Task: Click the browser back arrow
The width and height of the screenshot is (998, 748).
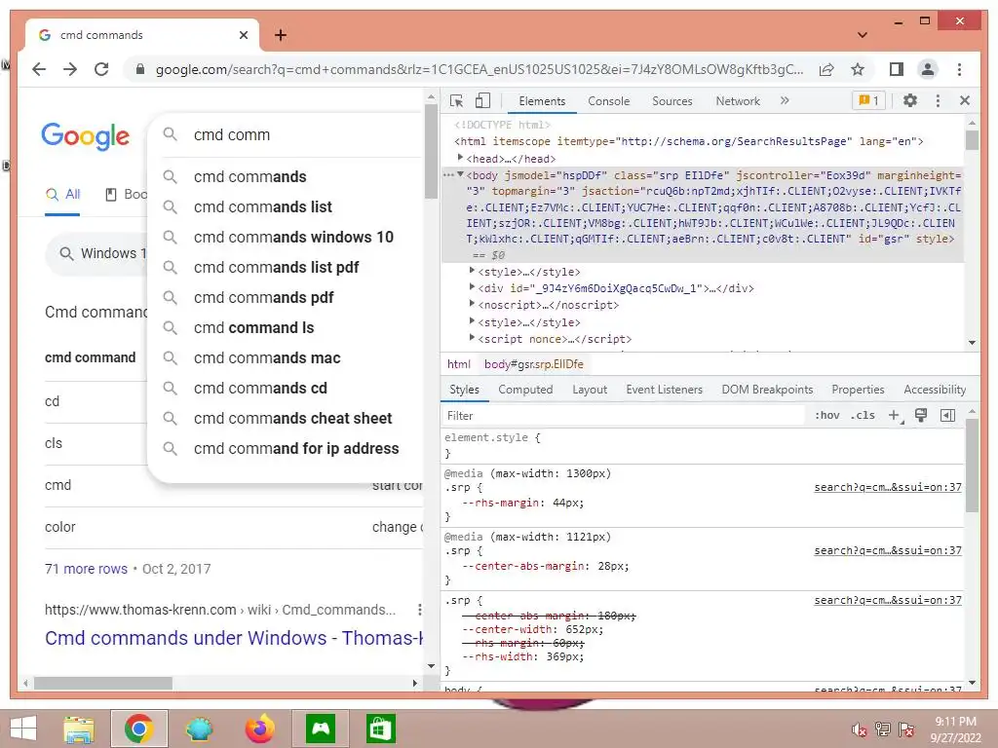Action: tap(39, 69)
